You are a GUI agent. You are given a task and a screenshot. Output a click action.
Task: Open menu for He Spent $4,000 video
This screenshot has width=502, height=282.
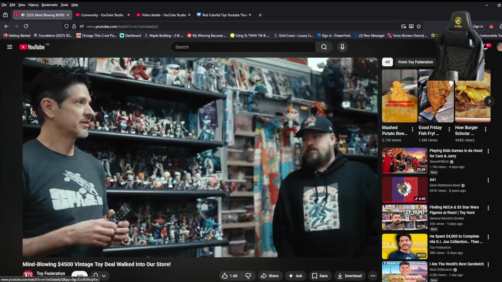coord(488,237)
